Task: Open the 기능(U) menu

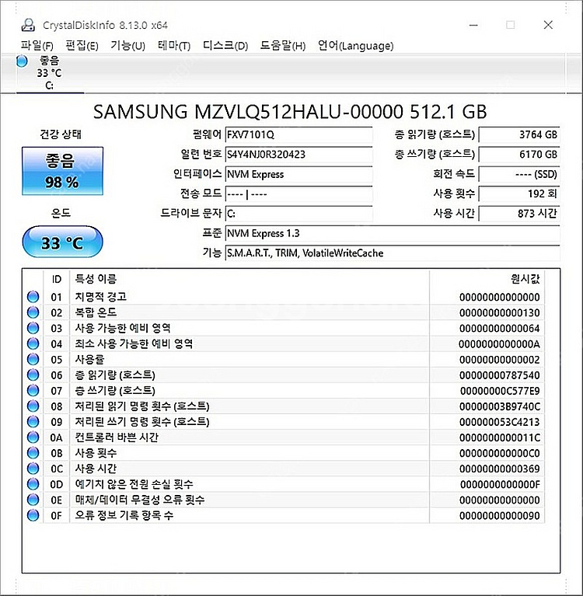Action: (x=127, y=46)
